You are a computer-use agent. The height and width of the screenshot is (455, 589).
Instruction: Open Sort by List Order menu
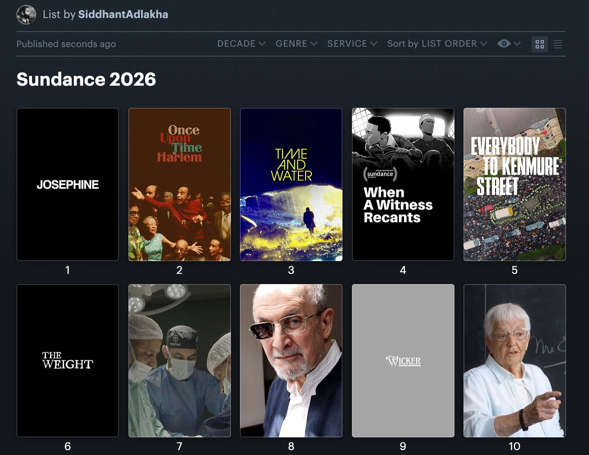click(x=437, y=44)
